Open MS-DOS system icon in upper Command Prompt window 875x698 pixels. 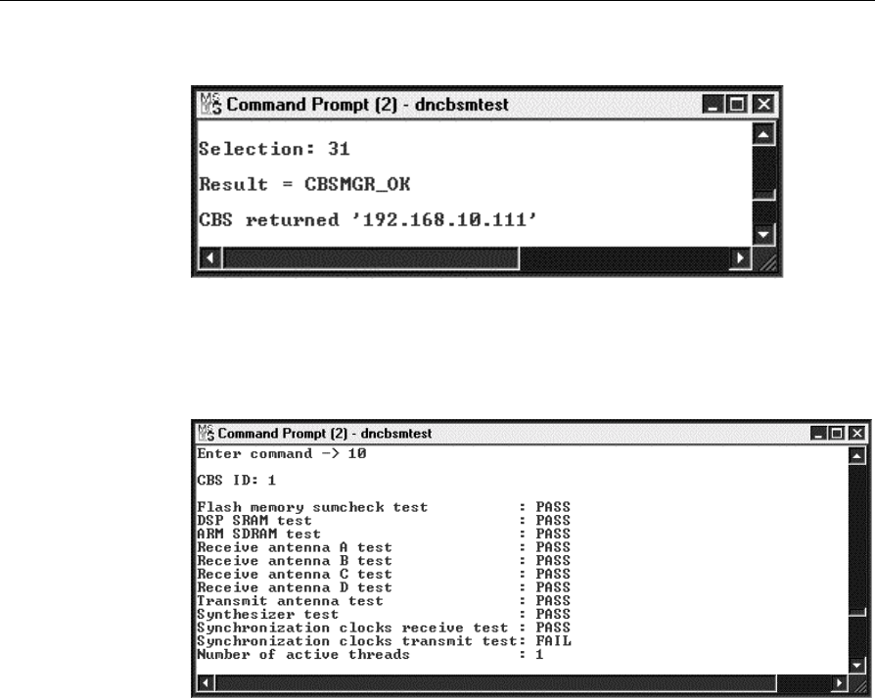click(211, 104)
